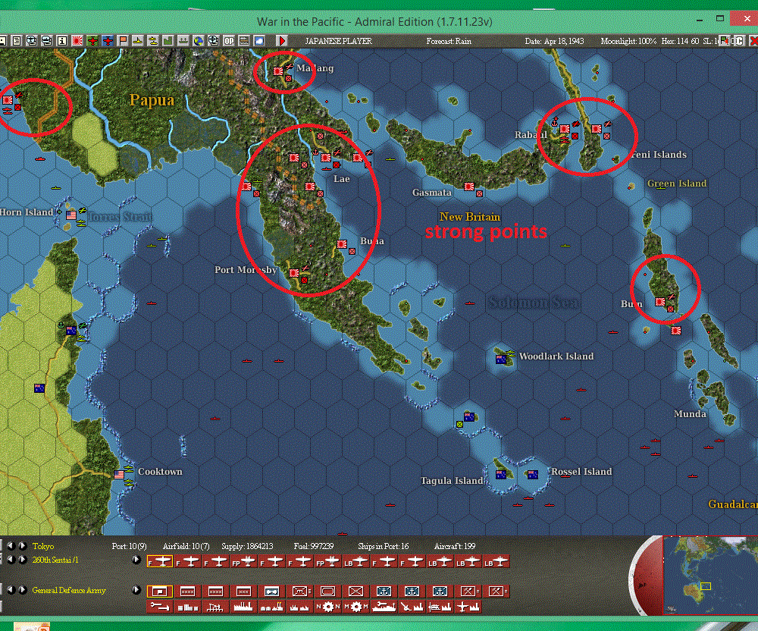Click the globe toolbar icon
The height and width of the screenshot is (631, 758).
click(198, 41)
